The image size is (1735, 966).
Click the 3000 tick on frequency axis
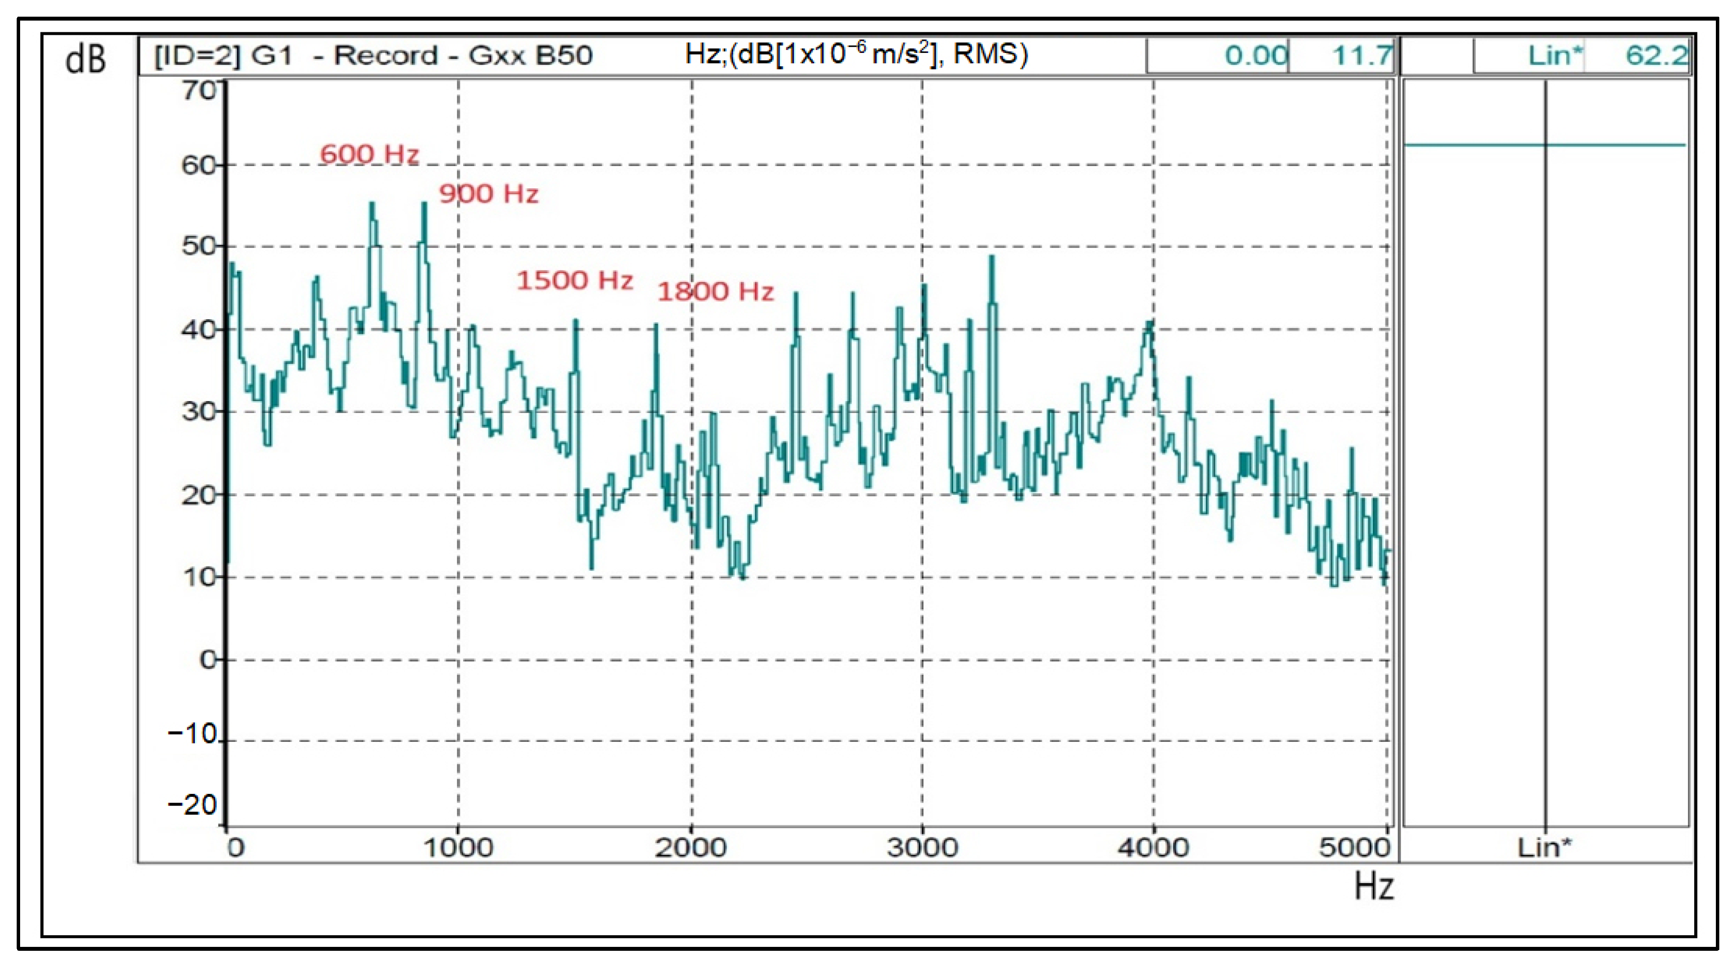pyautogui.click(x=922, y=848)
